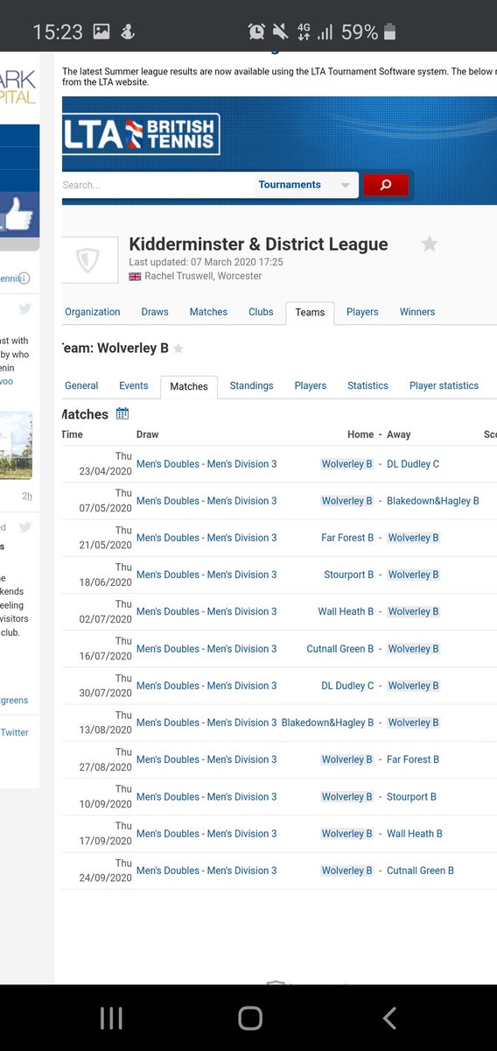Click the Home column header
The width and height of the screenshot is (497, 1051).
tap(360, 434)
